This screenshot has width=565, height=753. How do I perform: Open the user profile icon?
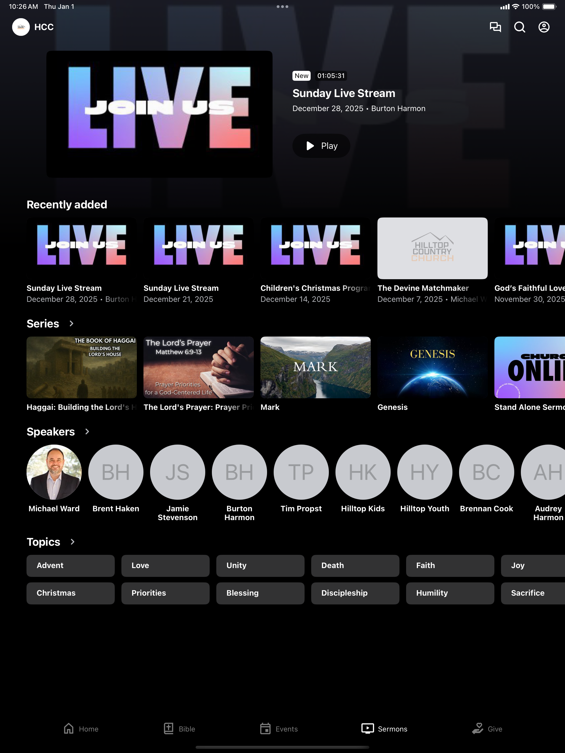click(x=544, y=27)
